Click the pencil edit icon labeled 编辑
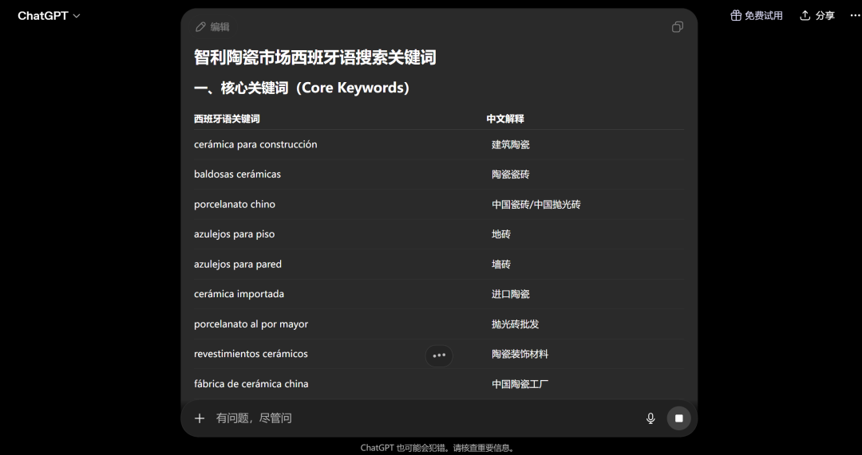 pos(212,27)
